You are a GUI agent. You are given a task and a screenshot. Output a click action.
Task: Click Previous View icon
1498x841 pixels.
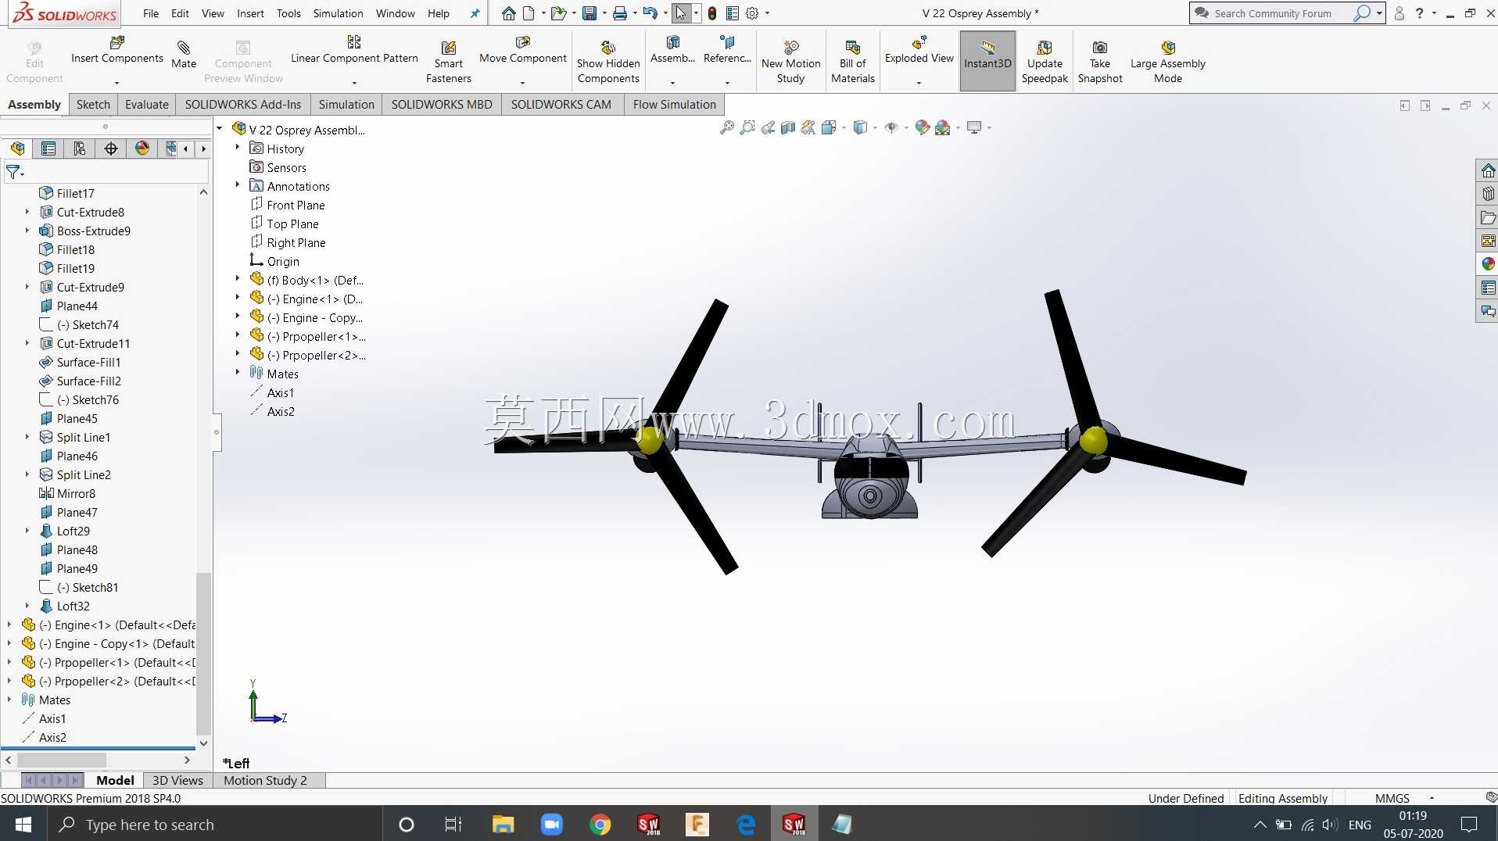click(768, 127)
